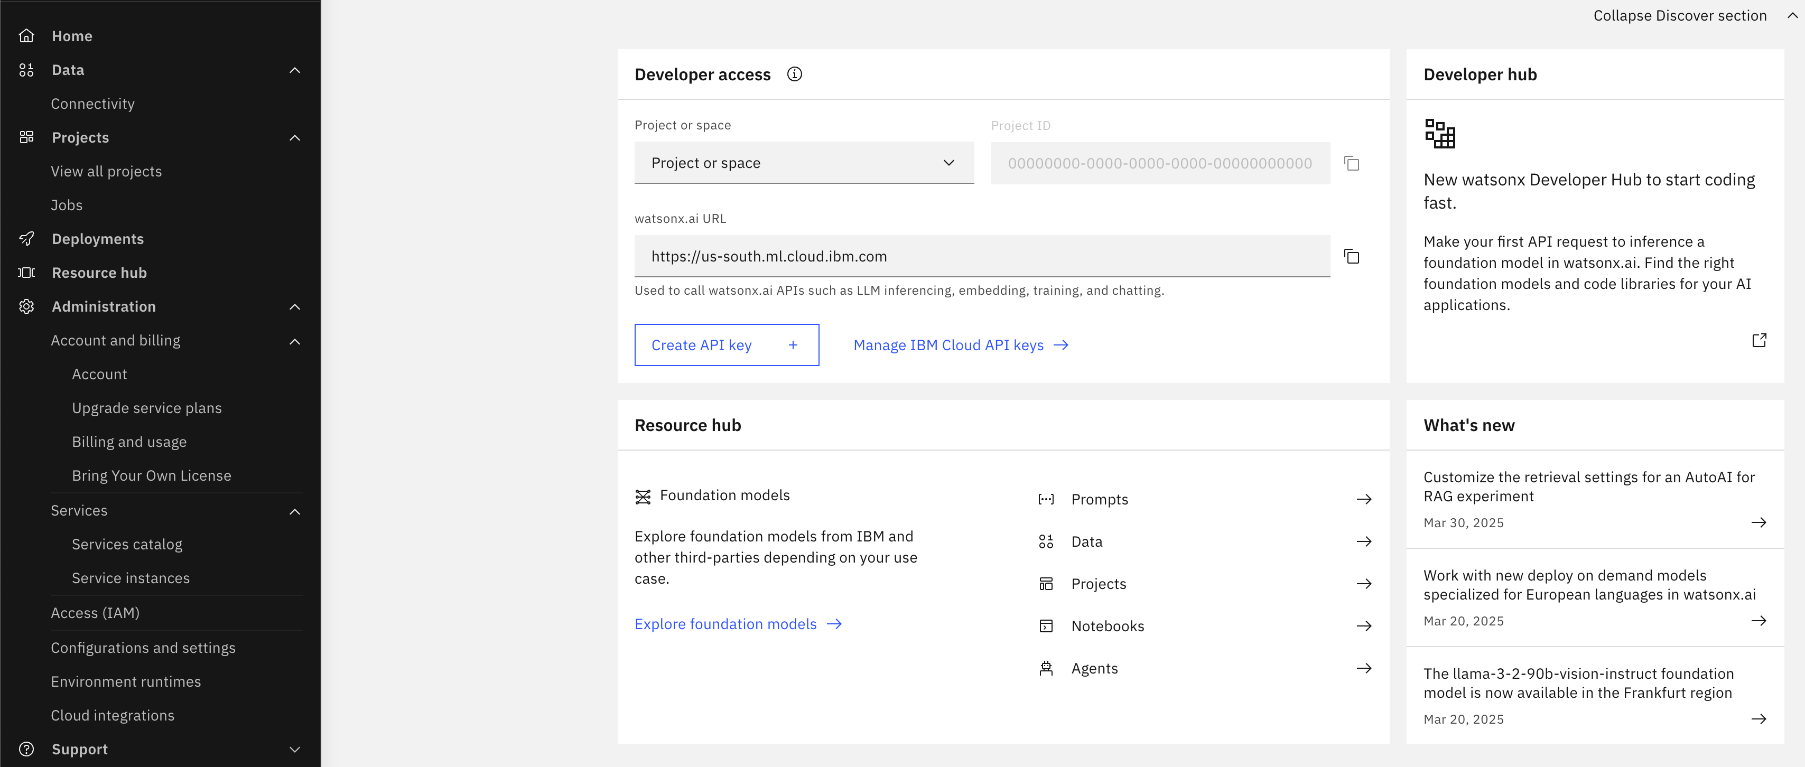Open Billing and usage
This screenshot has height=767, width=1805.
[x=129, y=442]
